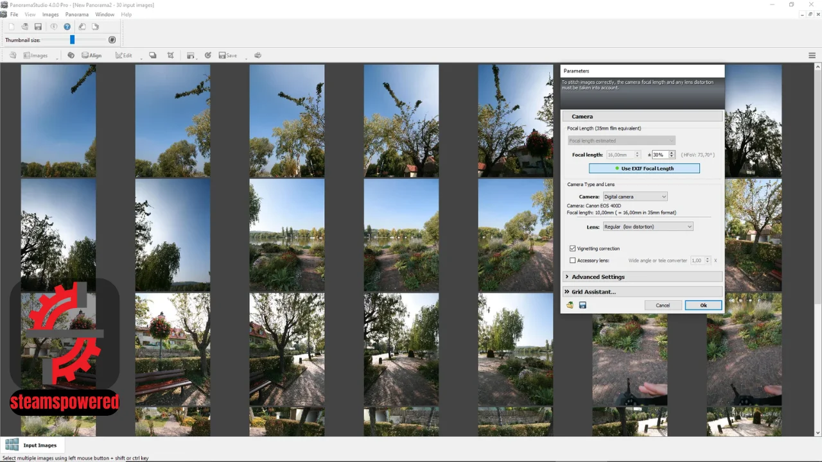The width and height of the screenshot is (822, 462).
Task: Click the third row bench and flower basket thumbnail
Action: click(x=173, y=349)
